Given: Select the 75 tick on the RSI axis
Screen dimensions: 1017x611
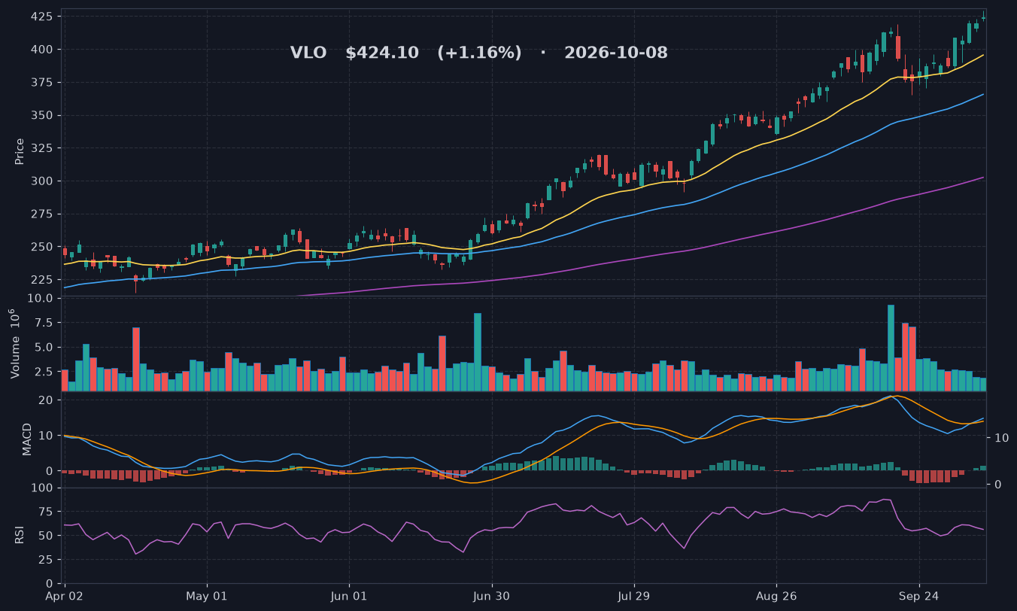Looking at the screenshot, I should [x=45, y=512].
